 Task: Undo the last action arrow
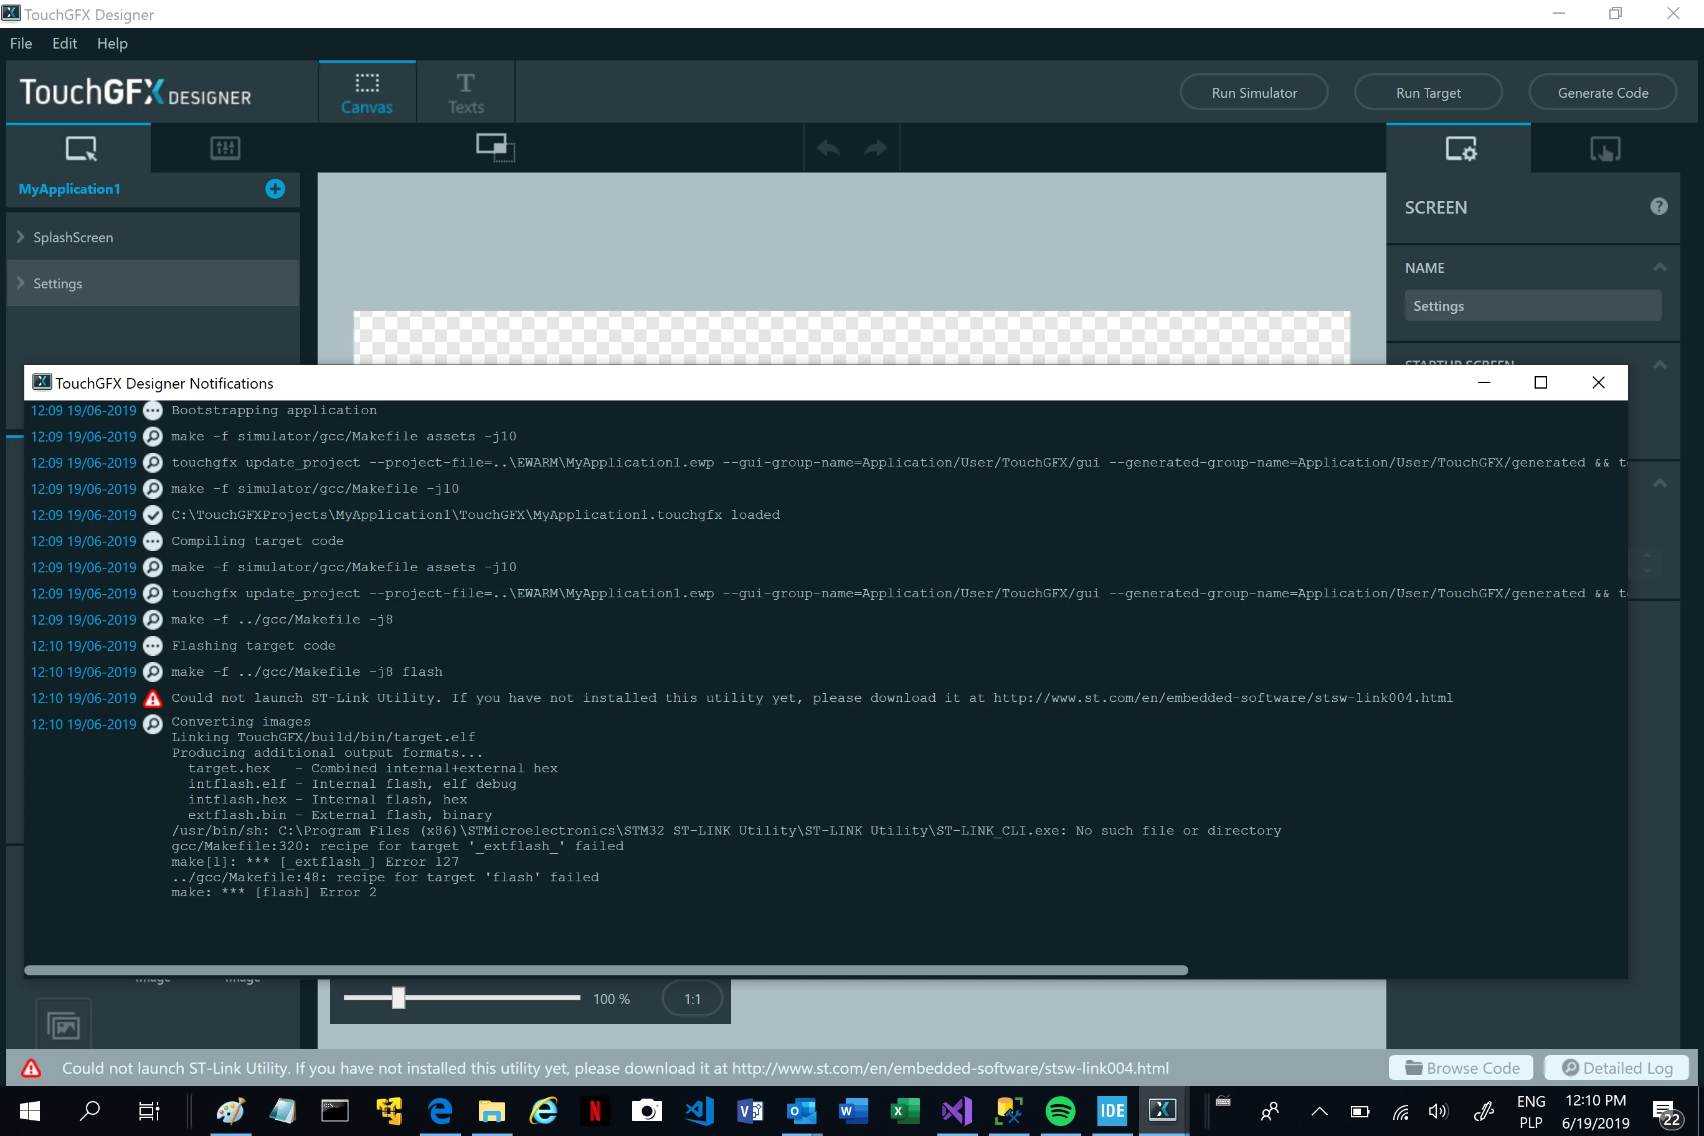click(828, 148)
